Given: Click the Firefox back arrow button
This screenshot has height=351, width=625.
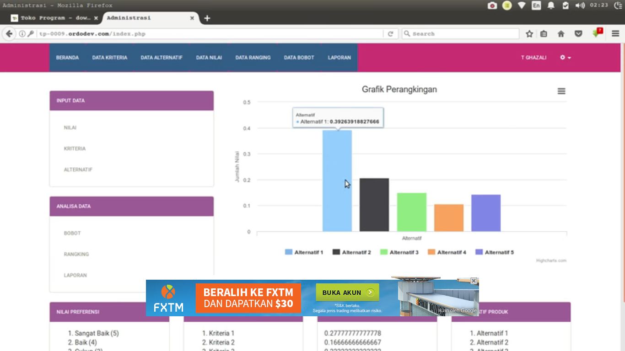Looking at the screenshot, I should [9, 34].
